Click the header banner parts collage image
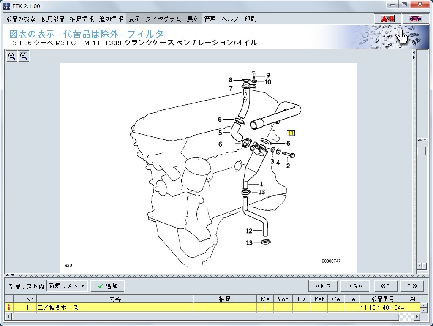 pyautogui.click(x=386, y=37)
